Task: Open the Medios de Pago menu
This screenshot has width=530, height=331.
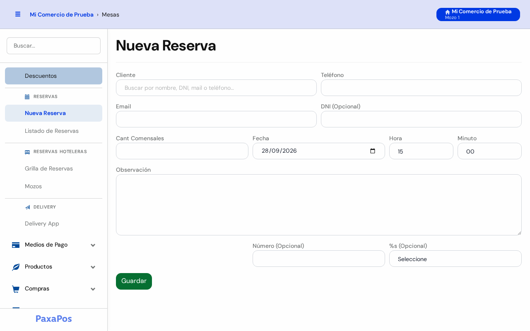Action: tap(53, 245)
